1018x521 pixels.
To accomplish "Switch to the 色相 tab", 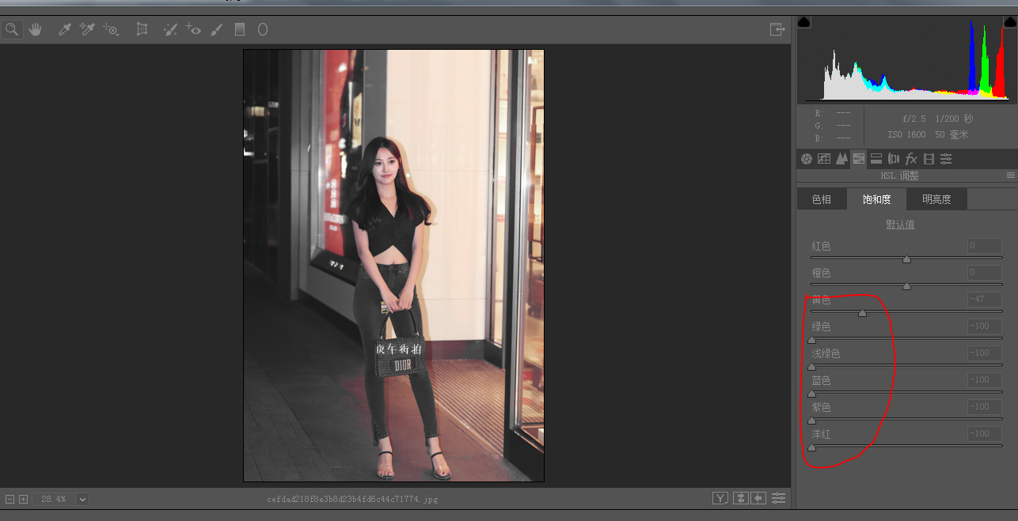I will (822, 199).
